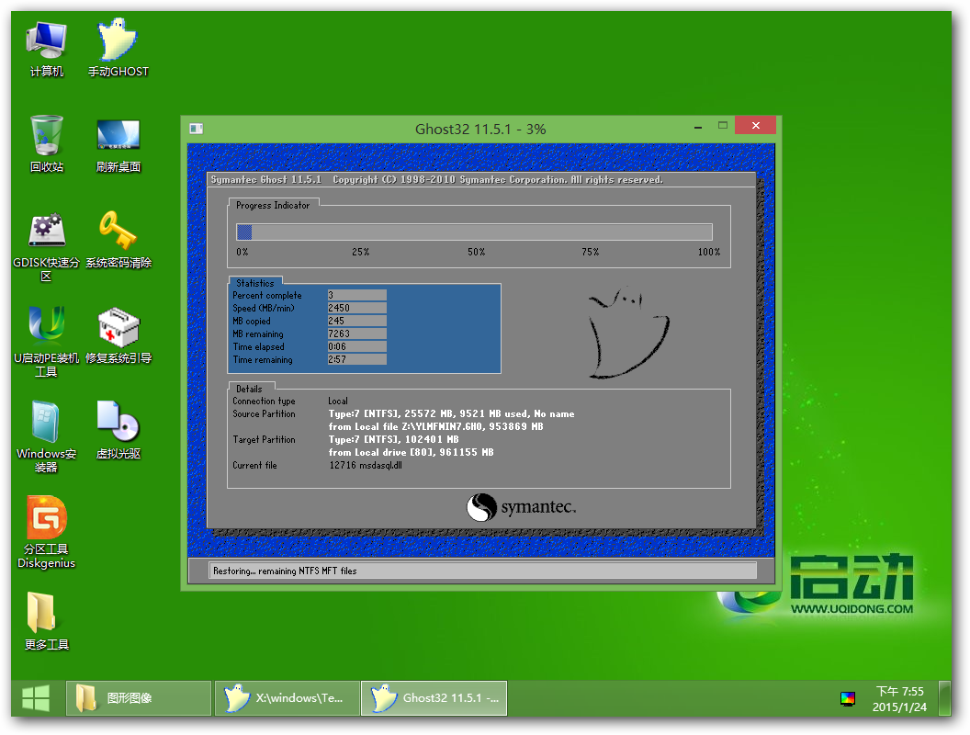The image size is (970, 735).
Task: Click the Speed value 2450
Action: (357, 308)
